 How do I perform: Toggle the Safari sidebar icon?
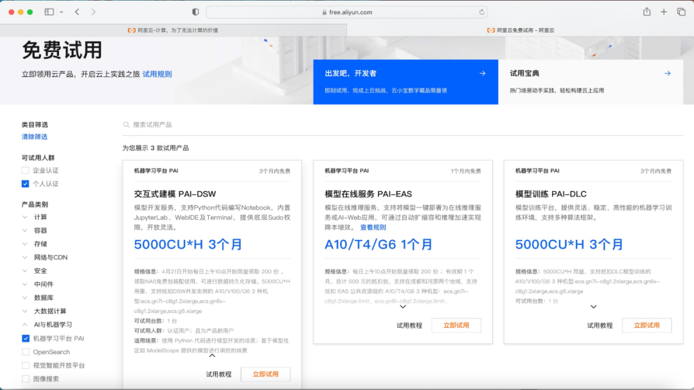[x=49, y=12]
